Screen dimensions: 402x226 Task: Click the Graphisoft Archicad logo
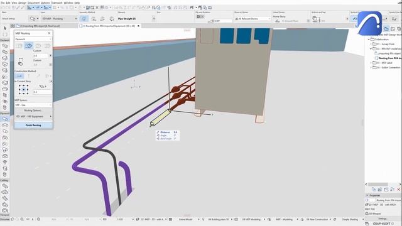tap(369, 24)
